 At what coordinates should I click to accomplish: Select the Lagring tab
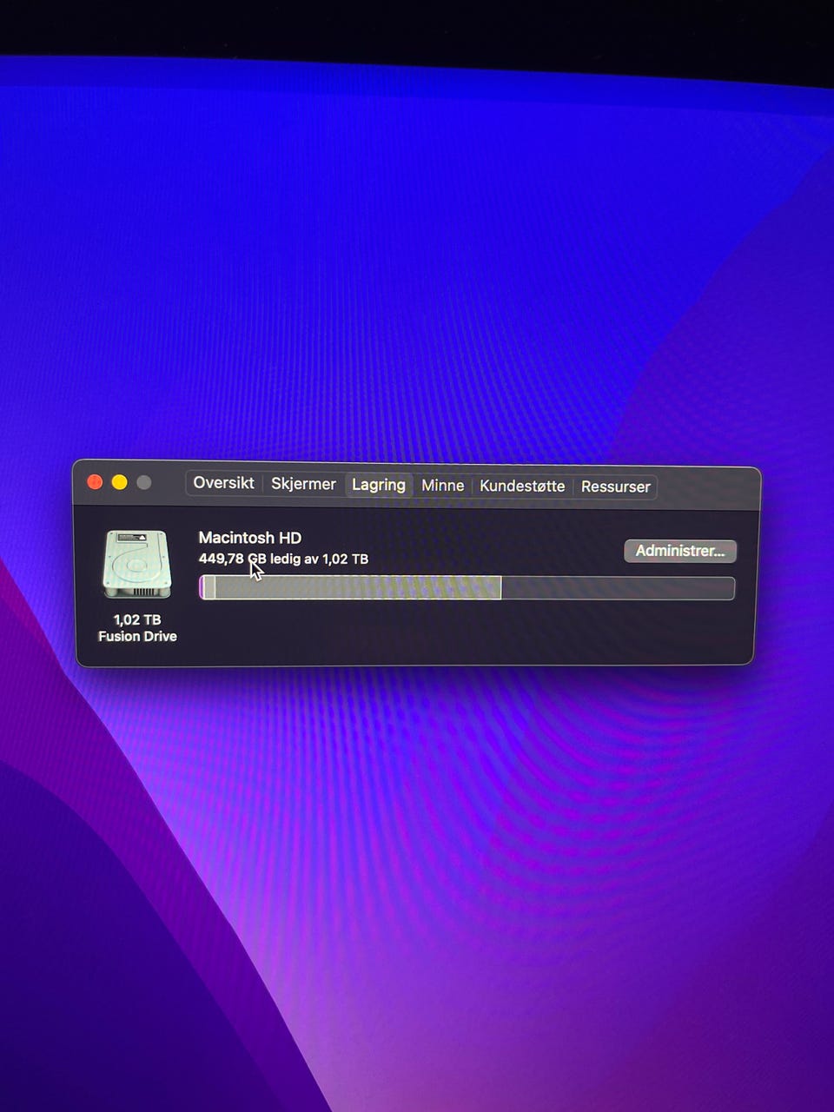378,485
